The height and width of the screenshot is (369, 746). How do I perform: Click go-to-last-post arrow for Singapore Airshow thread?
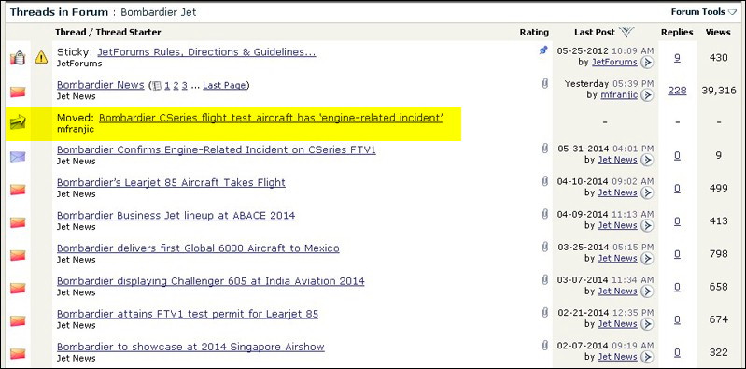647,357
